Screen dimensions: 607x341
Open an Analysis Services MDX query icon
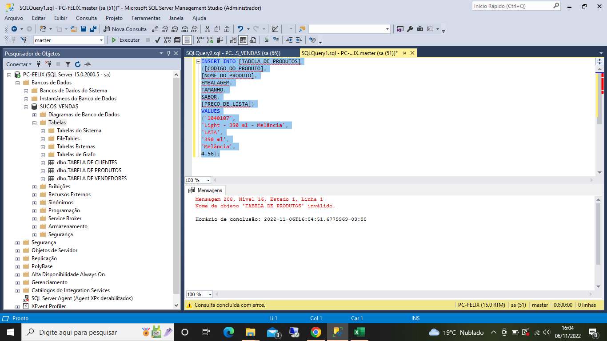tap(164, 29)
